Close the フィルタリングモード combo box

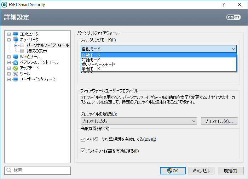coord(158,49)
